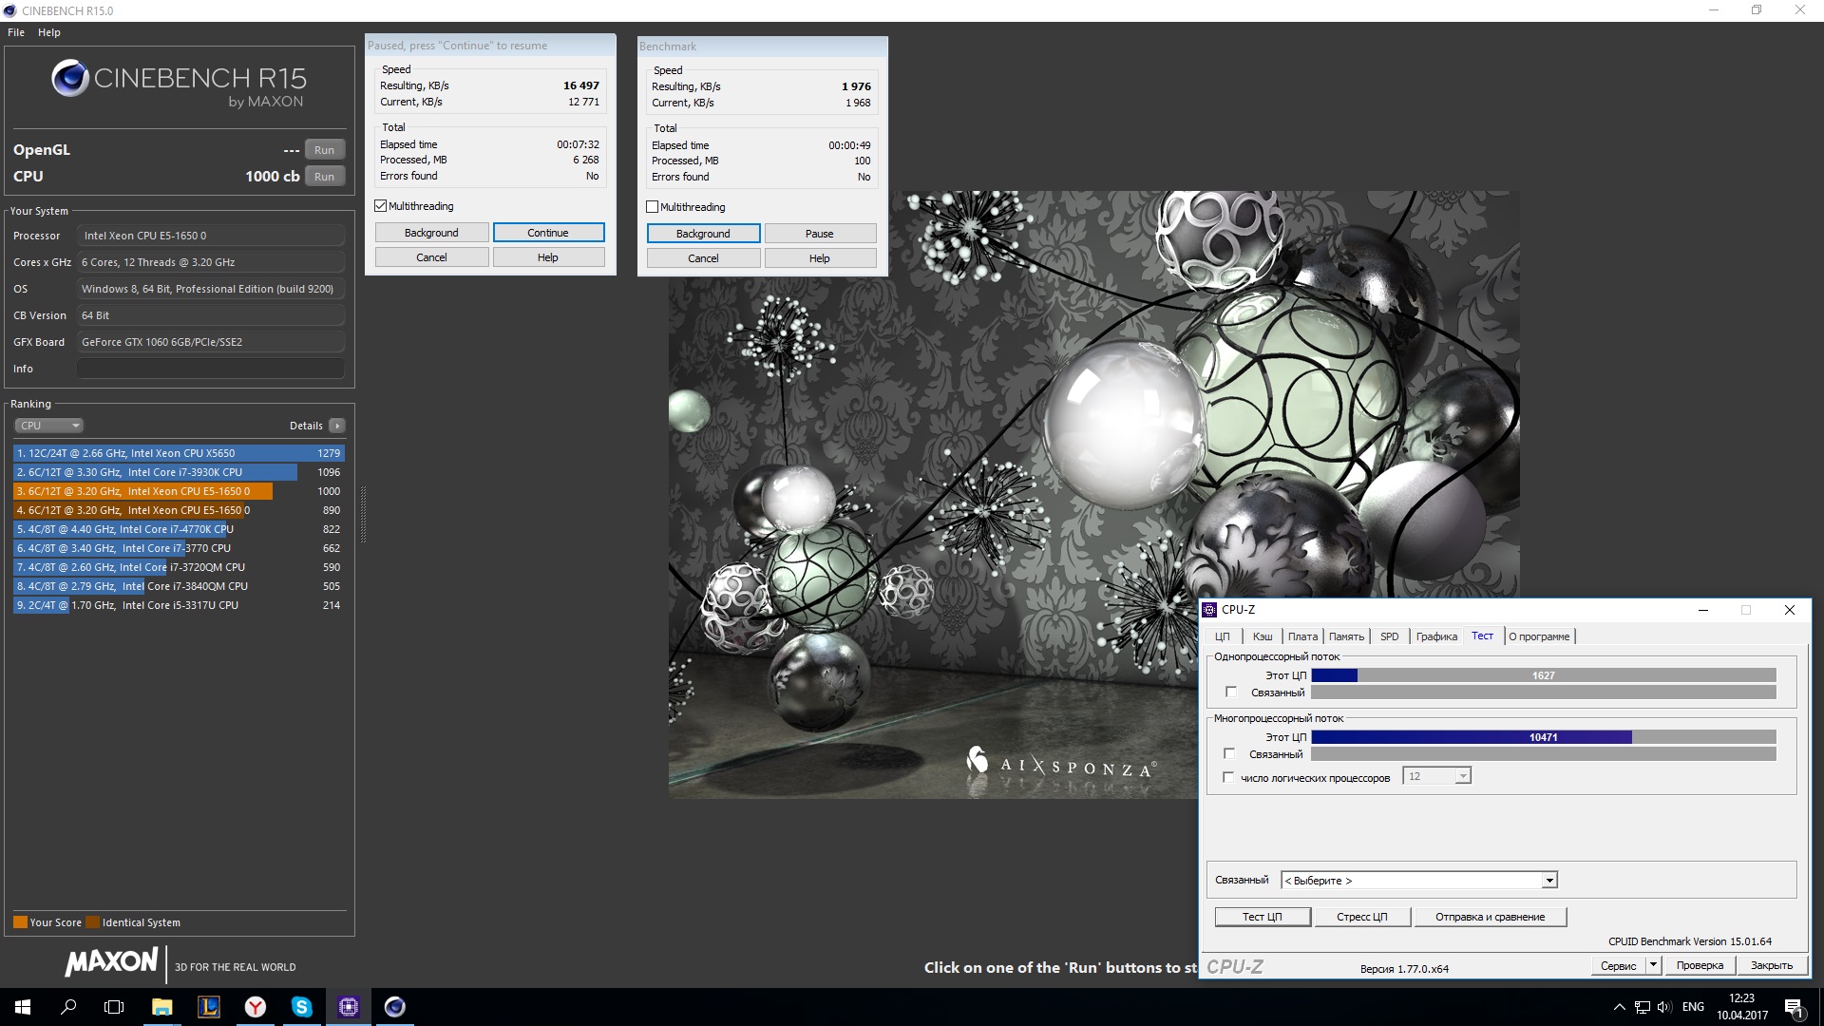This screenshot has height=1026, width=1824.
Task: Click the CPU-Z taskbar icon
Action: point(349,1007)
